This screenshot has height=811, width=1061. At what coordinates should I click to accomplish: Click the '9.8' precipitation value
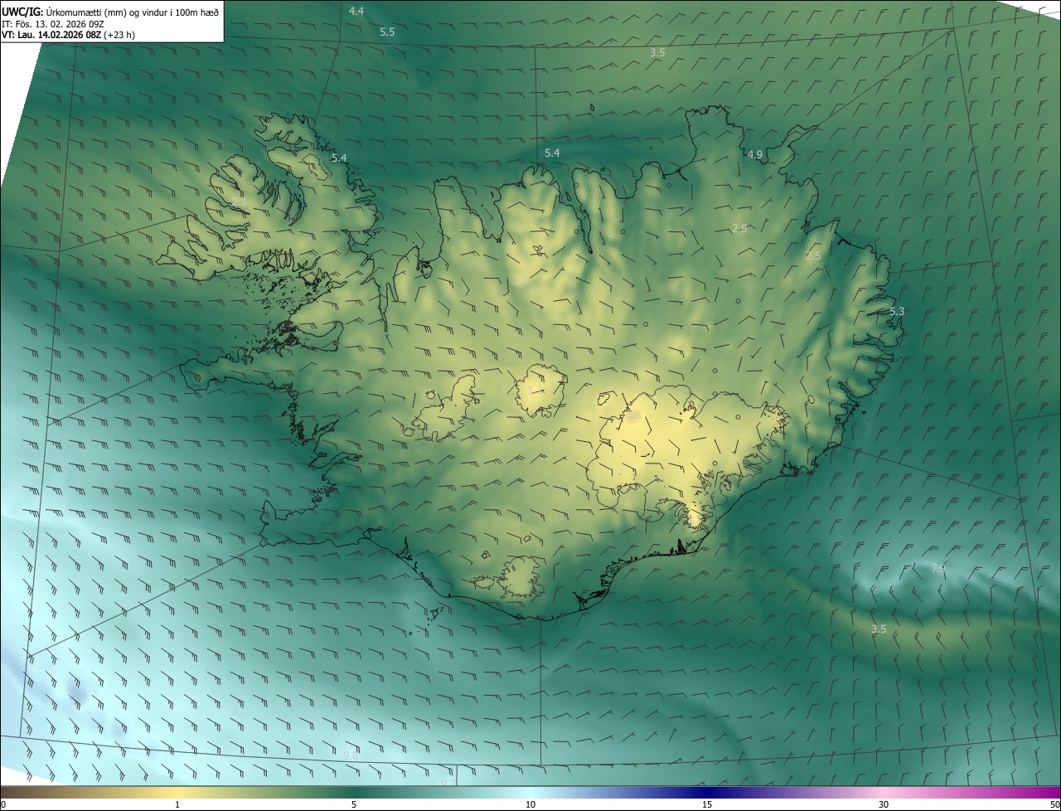click(x=351, y=755)
